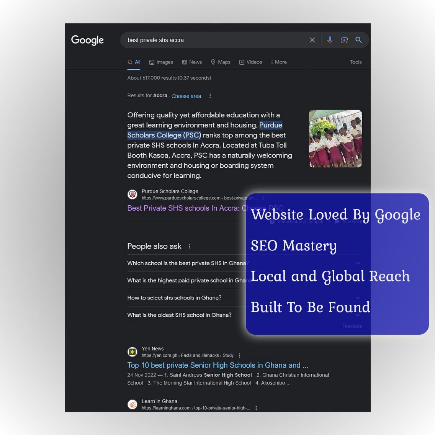The image size is (435, 435).
Task: Open three-dot menu beside learninghana.com URL
Action: (x=256, y=408)
